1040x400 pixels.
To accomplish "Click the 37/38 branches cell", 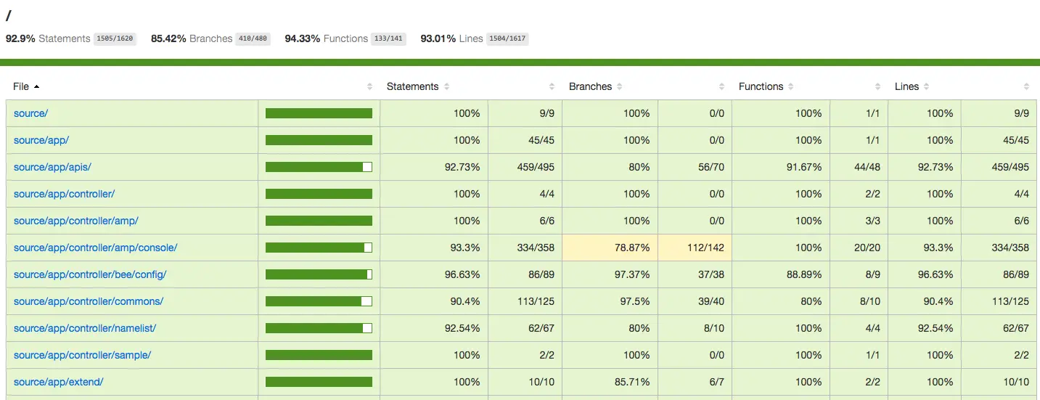I will (695, 274).
